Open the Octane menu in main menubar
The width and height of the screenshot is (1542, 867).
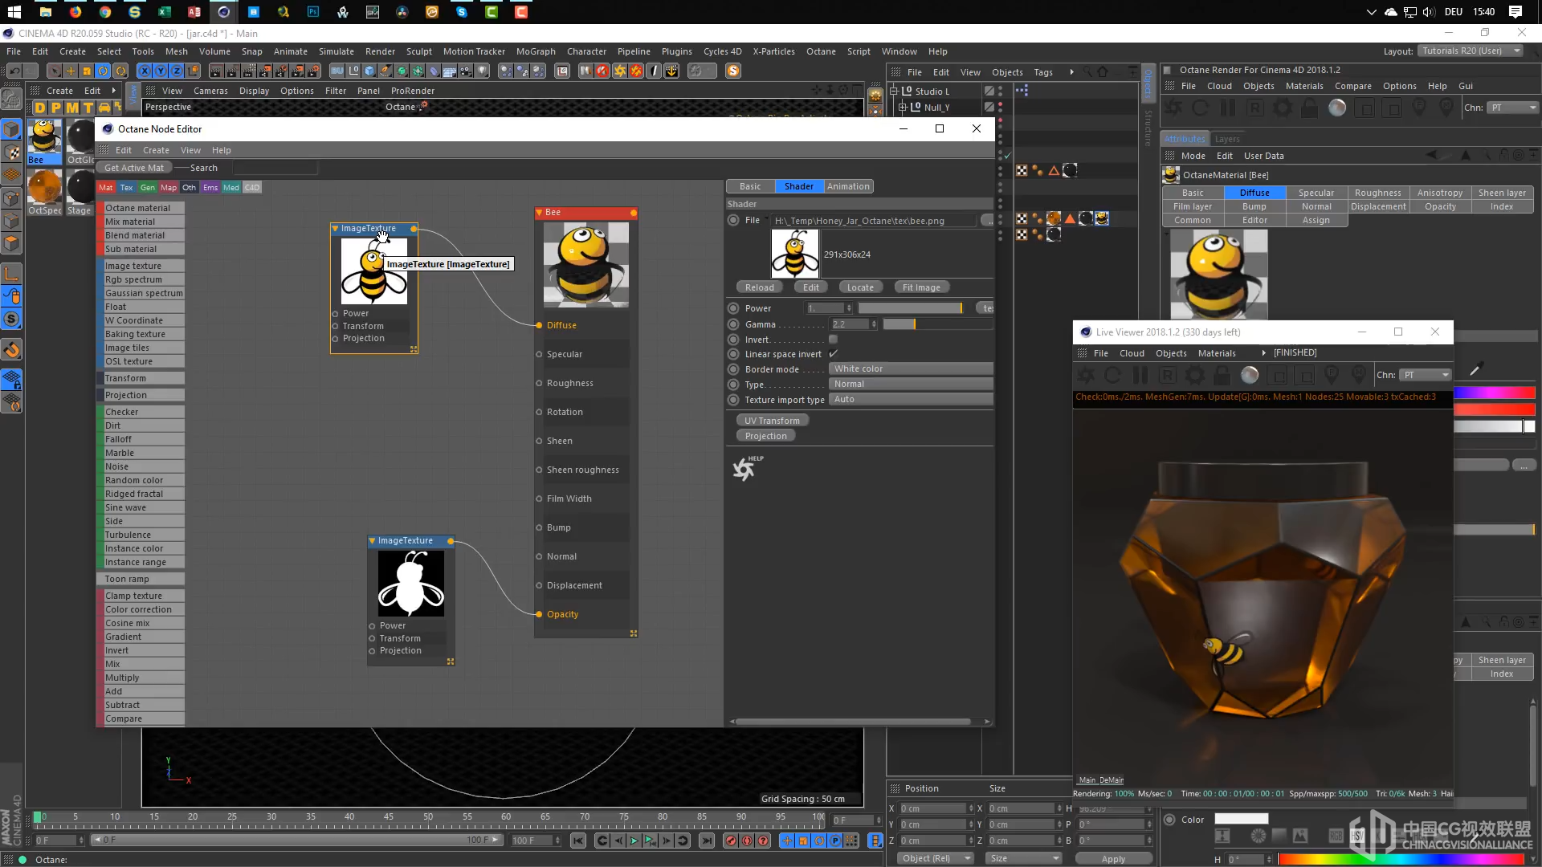(x=821, y=51)
